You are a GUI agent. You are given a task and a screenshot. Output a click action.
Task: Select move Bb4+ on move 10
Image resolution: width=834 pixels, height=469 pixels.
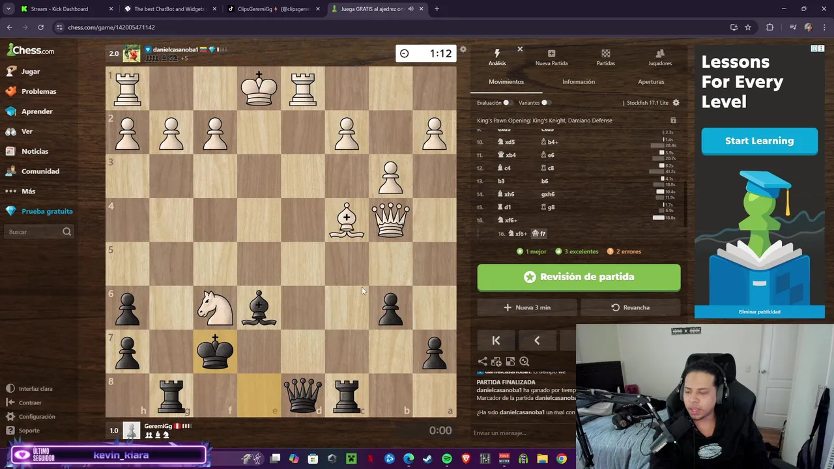click(x=550, y=142)
